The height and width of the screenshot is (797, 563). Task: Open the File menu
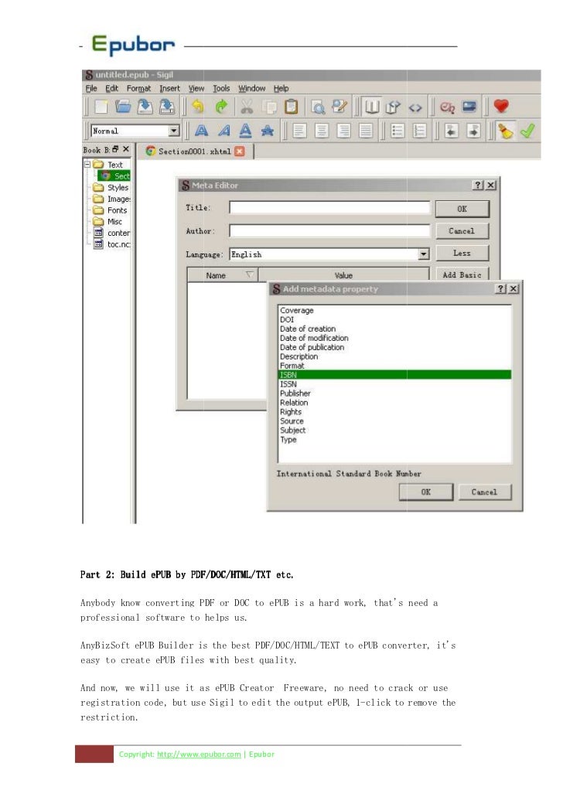(x=91, y=88)
